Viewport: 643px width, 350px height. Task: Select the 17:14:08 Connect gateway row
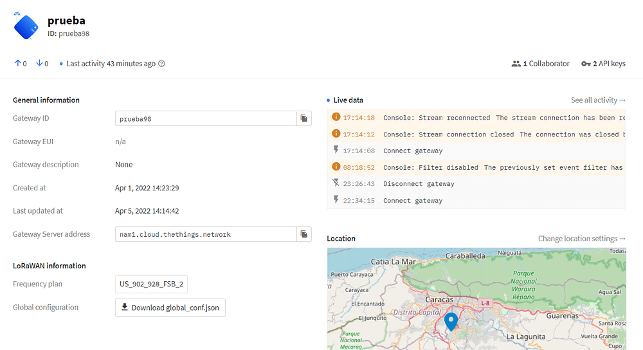coord(476,151)
